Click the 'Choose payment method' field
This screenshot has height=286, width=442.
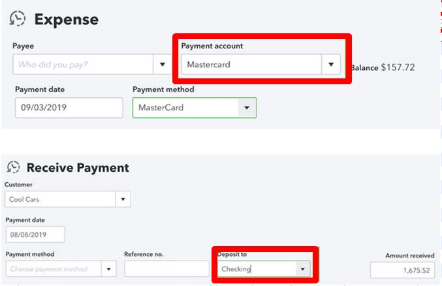click(54, 269)
